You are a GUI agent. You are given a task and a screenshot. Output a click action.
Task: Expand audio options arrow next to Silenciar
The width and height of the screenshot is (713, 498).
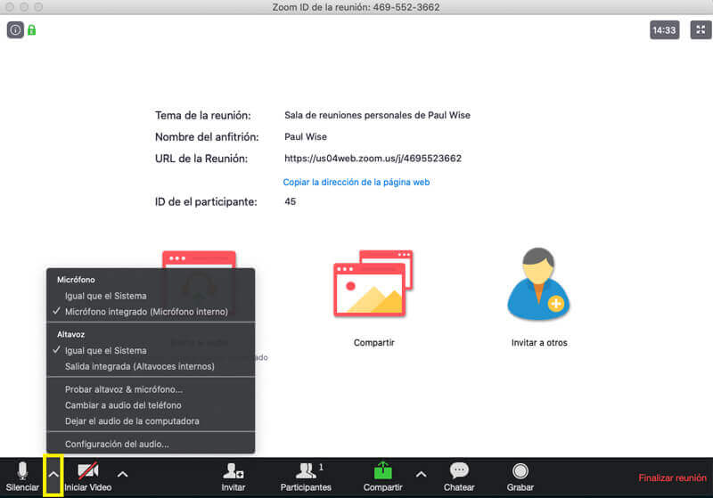(x=53, y=474)
